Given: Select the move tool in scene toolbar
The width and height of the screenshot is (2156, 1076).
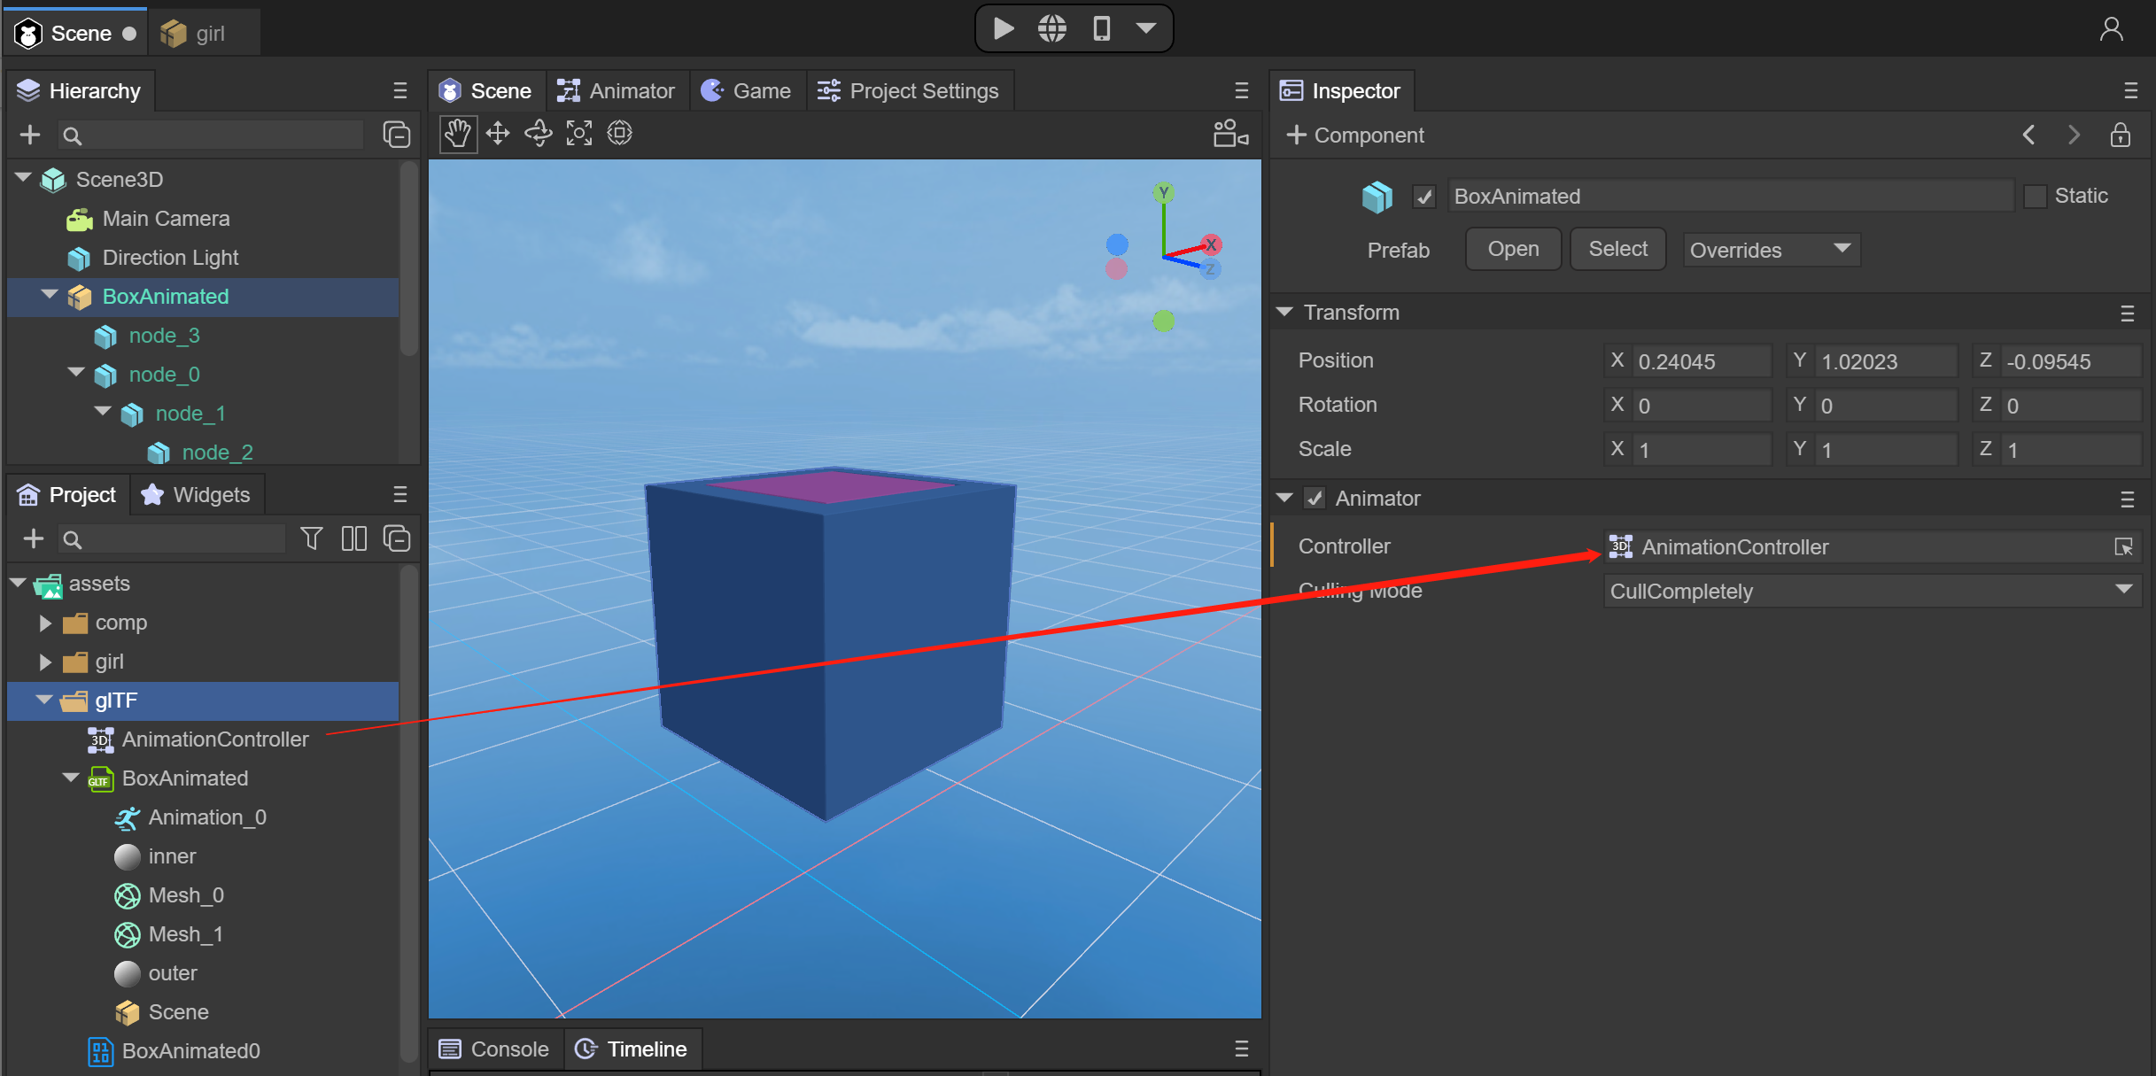Looking at the screenshot, I should [498, 135].
